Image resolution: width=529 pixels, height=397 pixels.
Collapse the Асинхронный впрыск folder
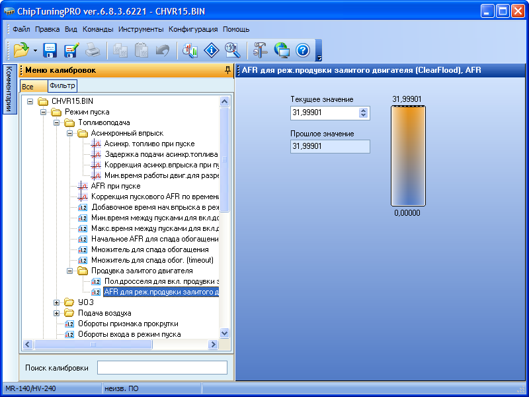coord(70,133)
